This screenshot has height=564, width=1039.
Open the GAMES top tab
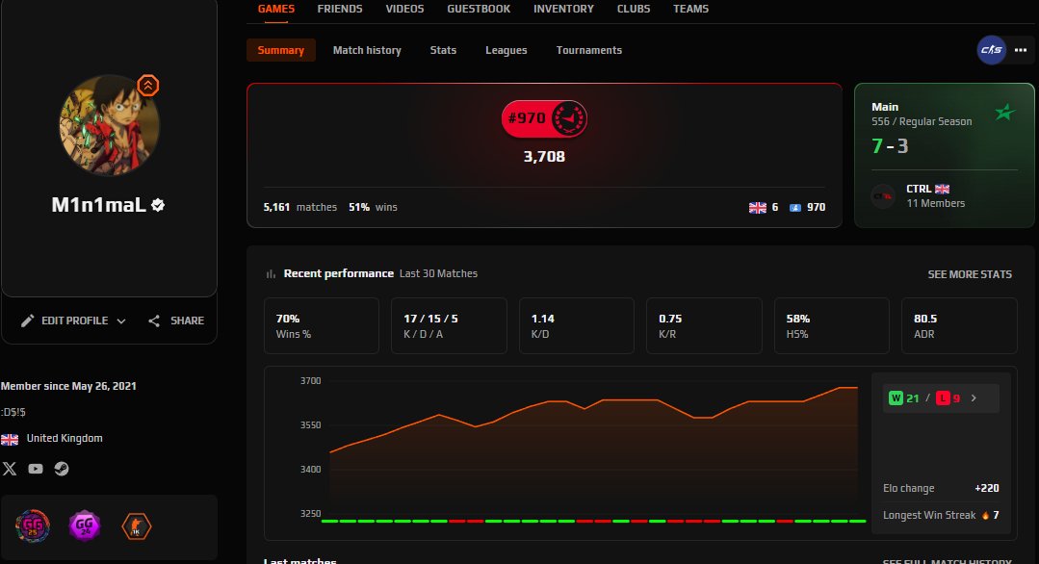click(x=275, y=9)
